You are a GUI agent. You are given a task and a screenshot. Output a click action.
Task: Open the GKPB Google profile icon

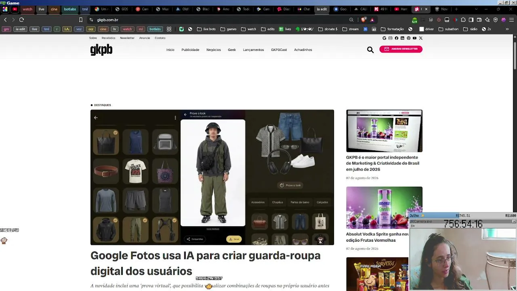[x=384, y=38]
